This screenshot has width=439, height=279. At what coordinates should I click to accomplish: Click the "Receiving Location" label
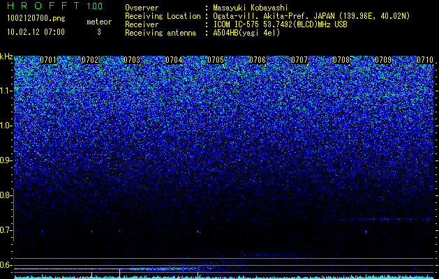(163, 16)
